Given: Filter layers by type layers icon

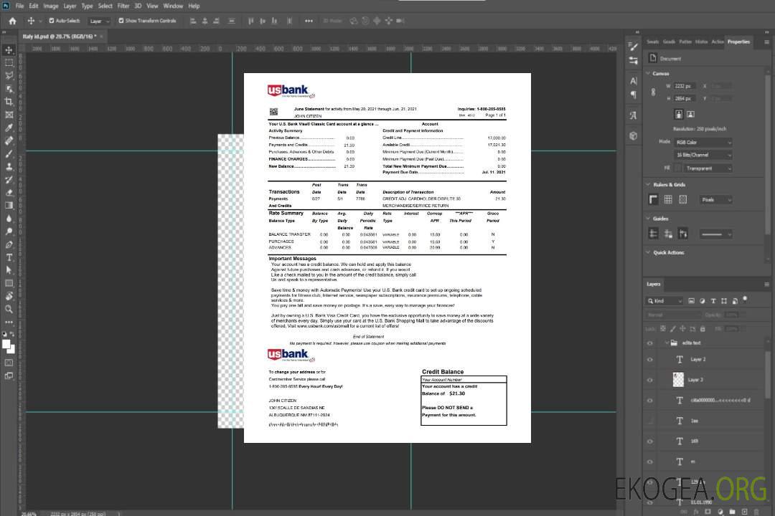Looking at the screenshot, I should tap(713, 301).
